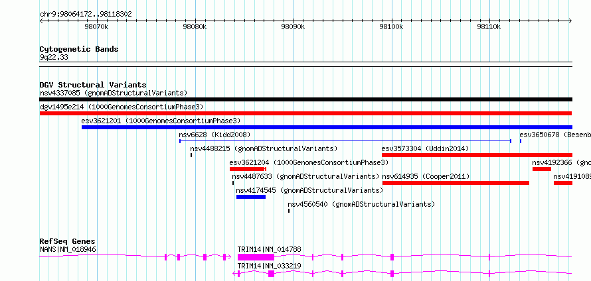
Task: Click the 98090k ruler position label
Action: [294, 27]
